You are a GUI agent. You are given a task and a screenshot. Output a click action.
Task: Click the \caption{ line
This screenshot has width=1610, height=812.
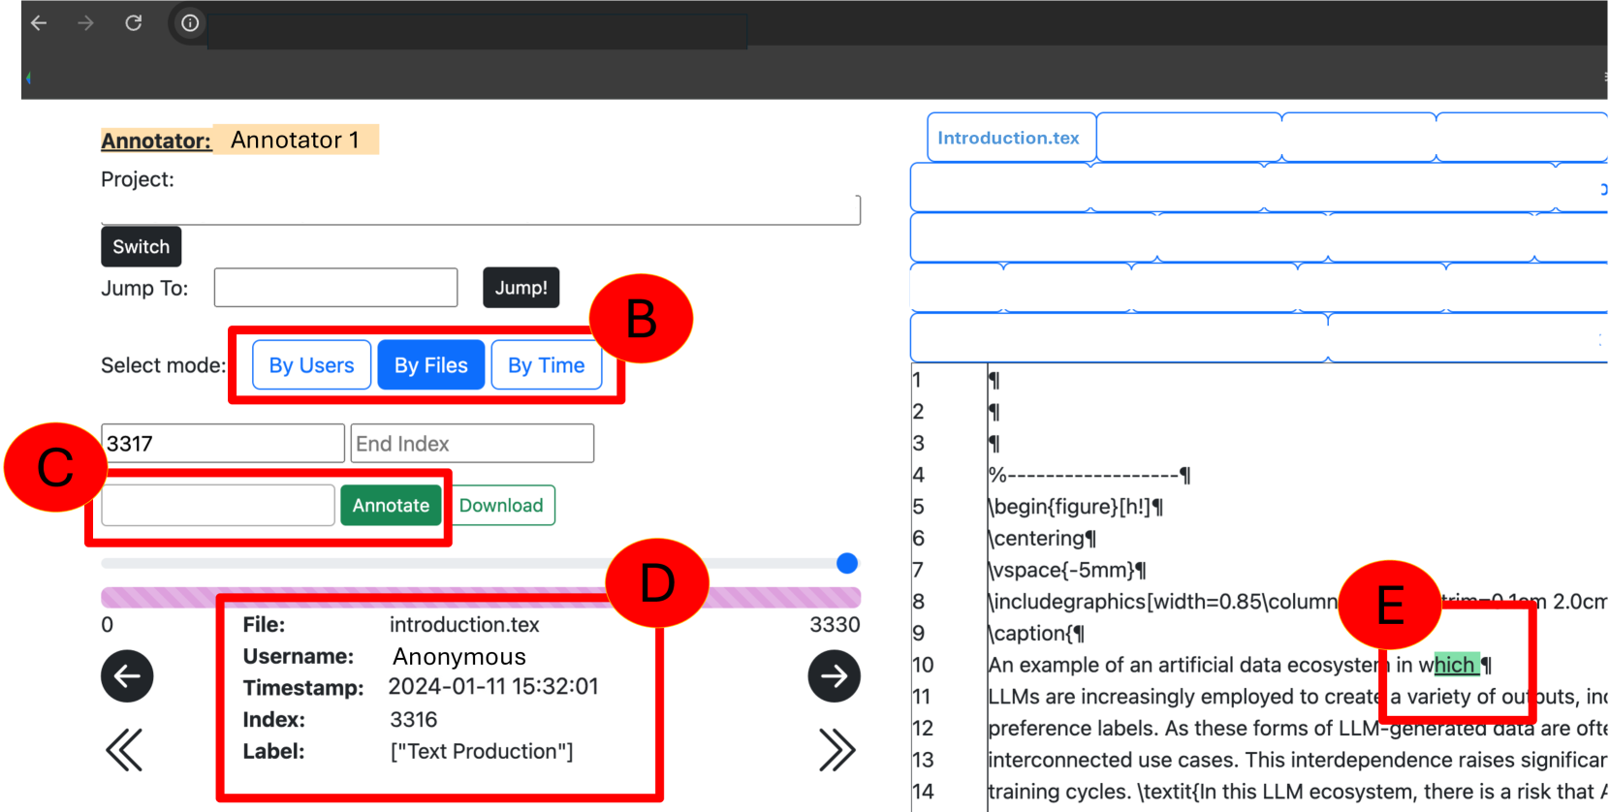[x=1036, y=633]
